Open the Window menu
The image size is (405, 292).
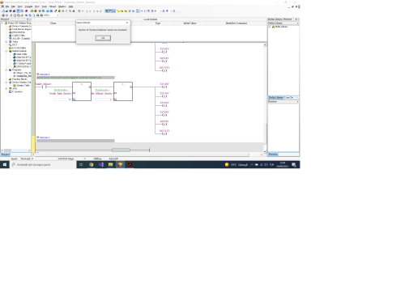click(62, 6)
